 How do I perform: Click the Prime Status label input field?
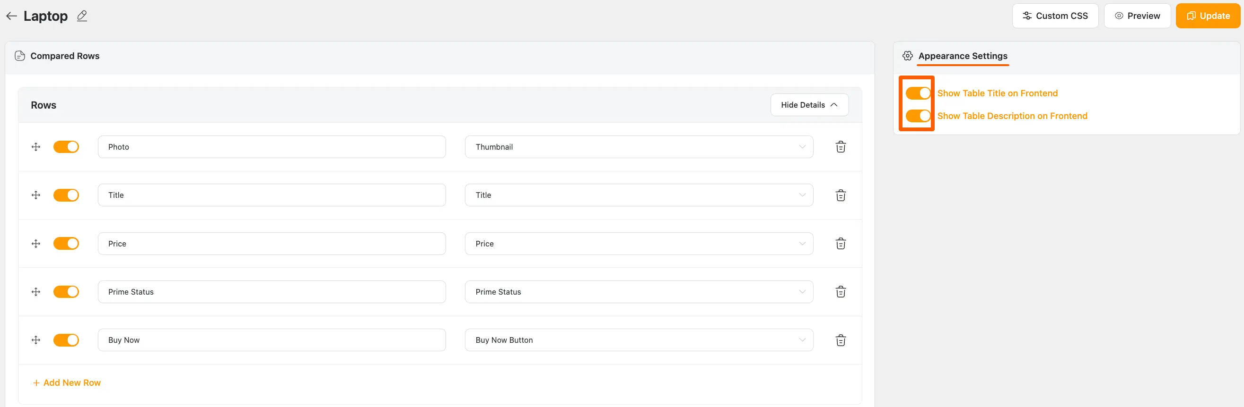(x=272, y=292)
